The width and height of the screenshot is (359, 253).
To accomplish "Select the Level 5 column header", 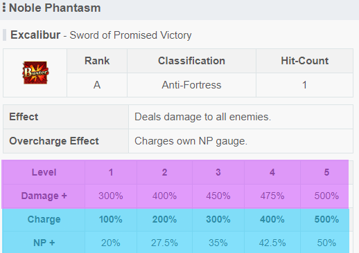I will point(326,172).
